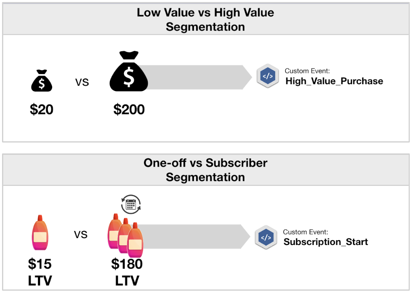Click the group of three bottles

(125, 234)
